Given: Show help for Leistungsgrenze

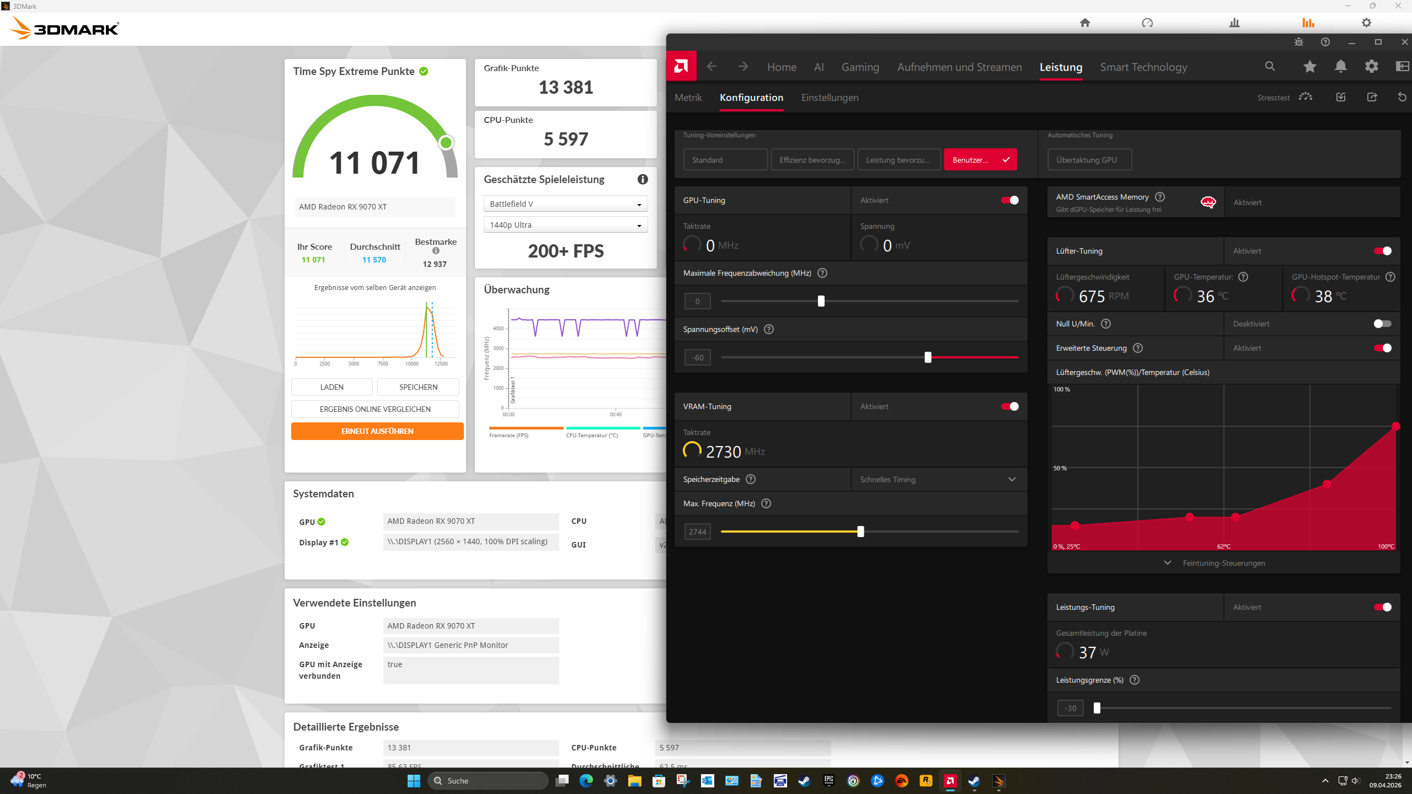Looking at the screenshot, I should (1135, 680).
